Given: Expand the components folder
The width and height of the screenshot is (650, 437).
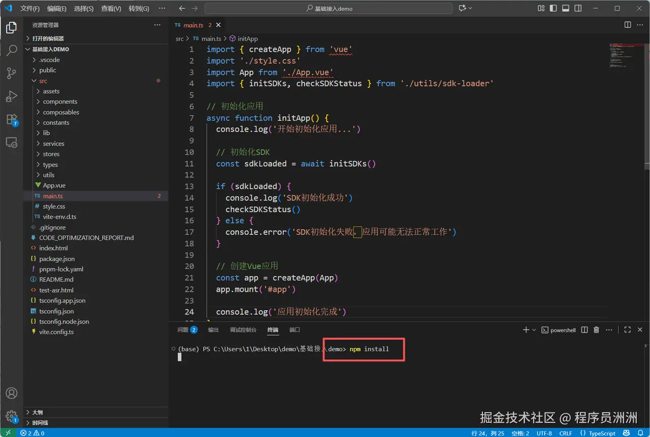Looking at the screenshot, I should [x=96, y=102].
